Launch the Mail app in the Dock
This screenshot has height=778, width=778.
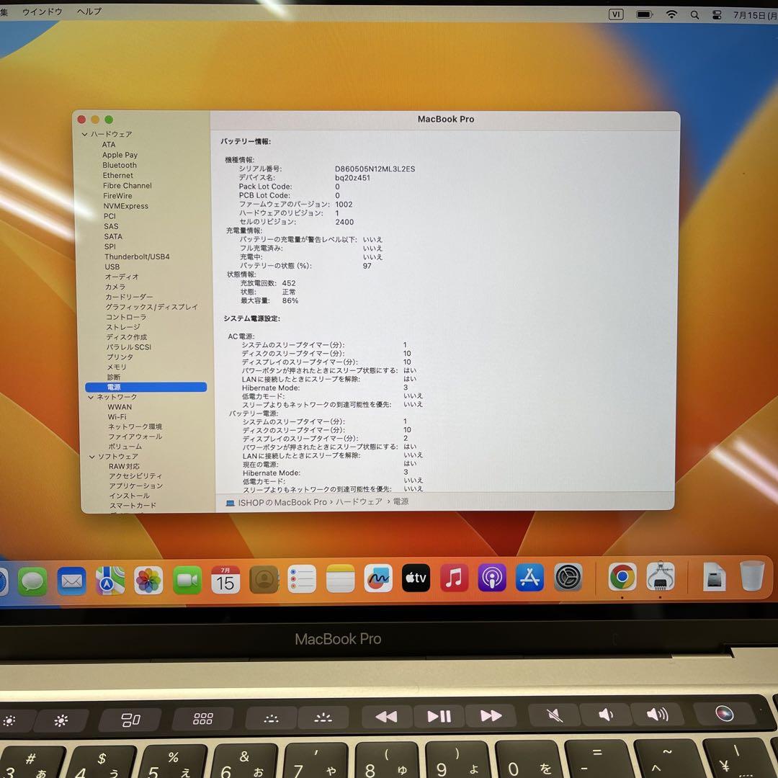[x=71, y=581]
